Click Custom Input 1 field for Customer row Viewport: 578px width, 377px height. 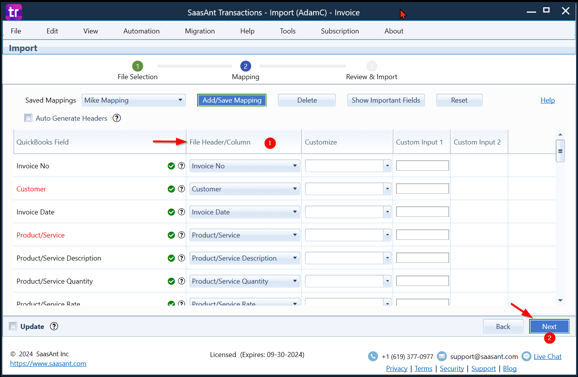coord(423,189)
